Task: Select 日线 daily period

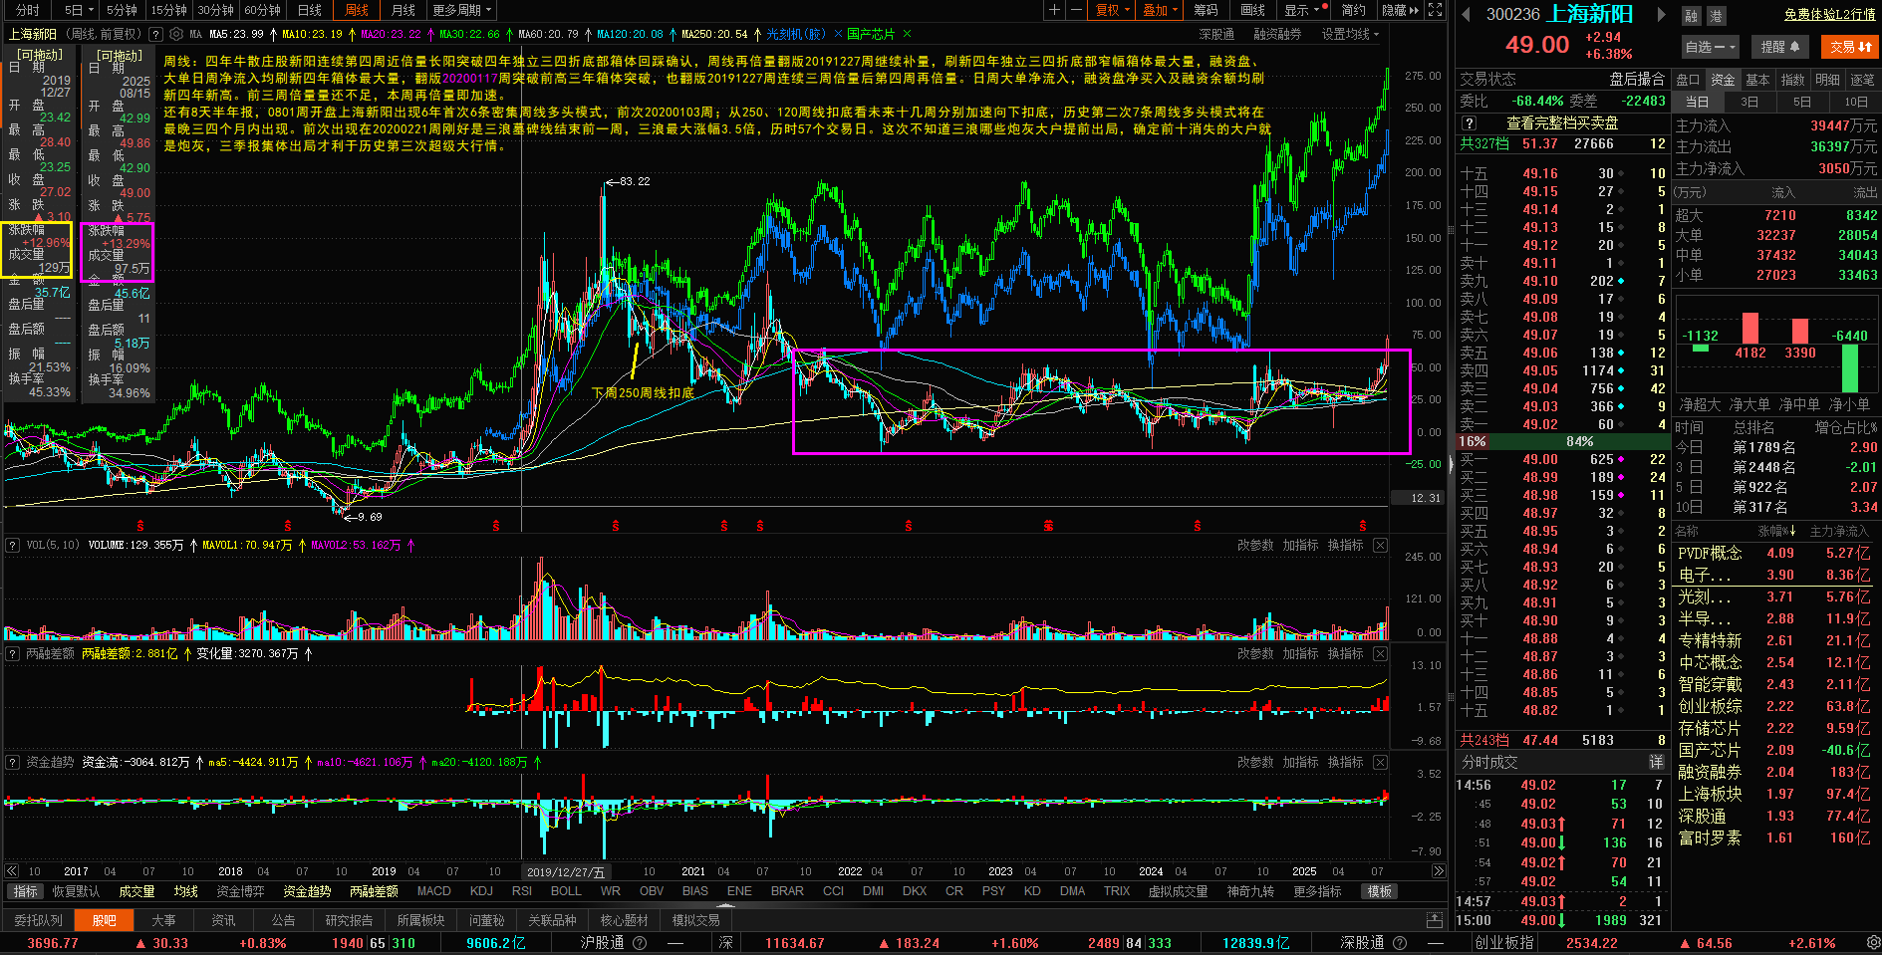Action: click(x=310, y=10)
